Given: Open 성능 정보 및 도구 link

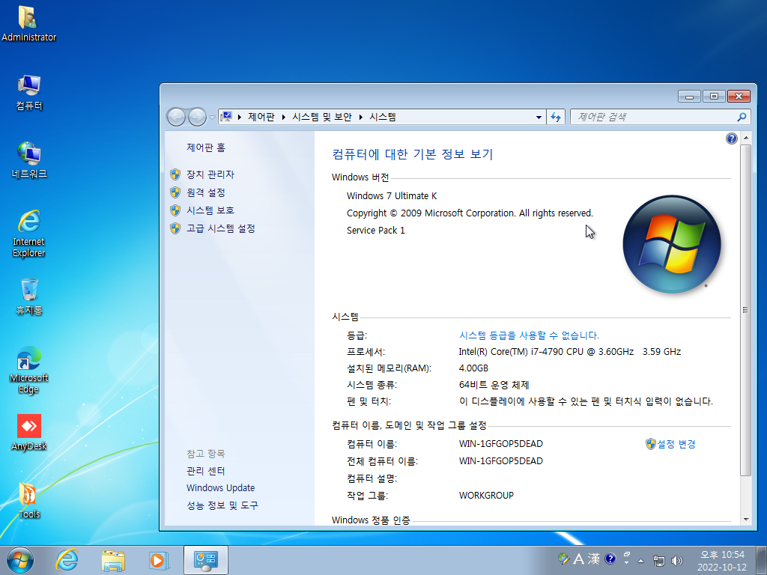Looking at the screenshot, I should (x=222, y=505).
